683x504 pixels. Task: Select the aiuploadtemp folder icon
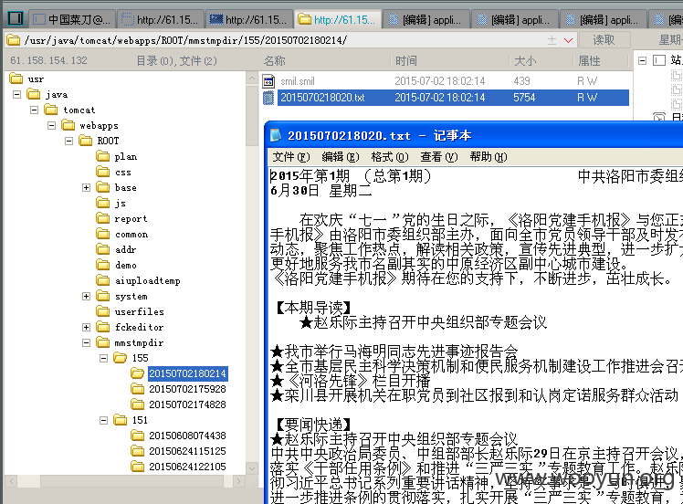[103, 280]
